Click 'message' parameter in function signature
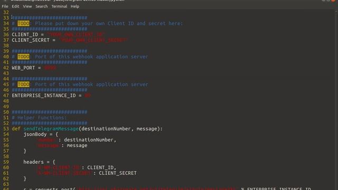Viewport: 338px width, 190px height. point(147,129)
